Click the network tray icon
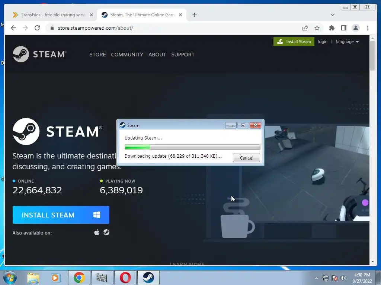The width and height of the screenshot is (381, 285). pos(325,278)
